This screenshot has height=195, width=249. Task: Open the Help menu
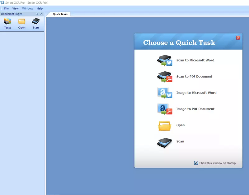pos(40,8)
